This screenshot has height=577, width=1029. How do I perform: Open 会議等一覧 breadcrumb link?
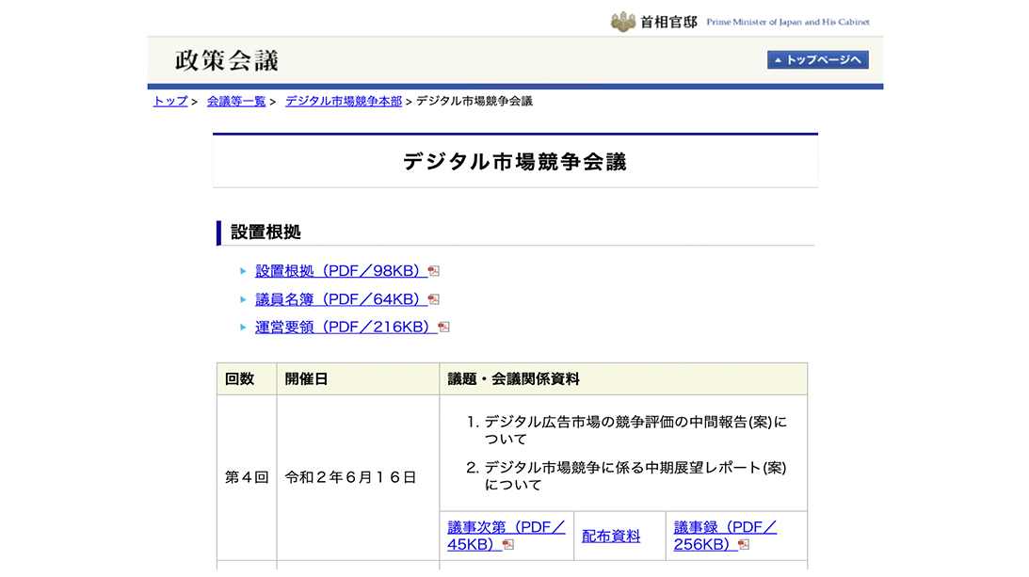click(236, 101)
